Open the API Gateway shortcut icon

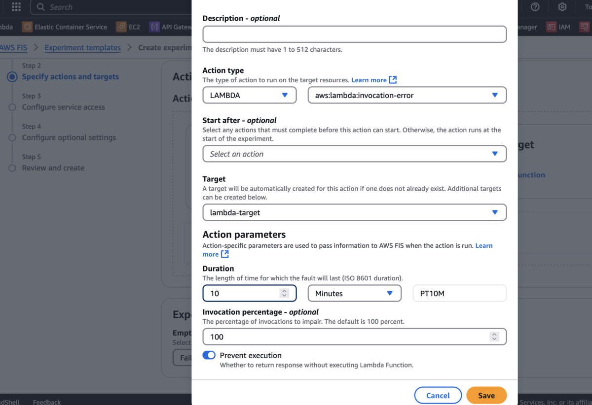pos(154,27)
